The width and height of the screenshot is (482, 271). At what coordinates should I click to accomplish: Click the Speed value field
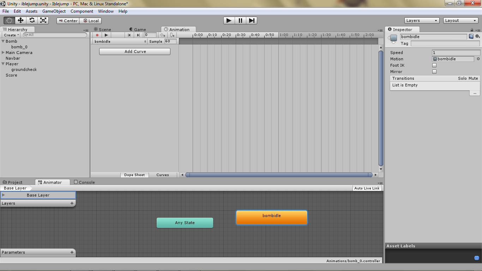pyautogui.click(x=456, y=53)
